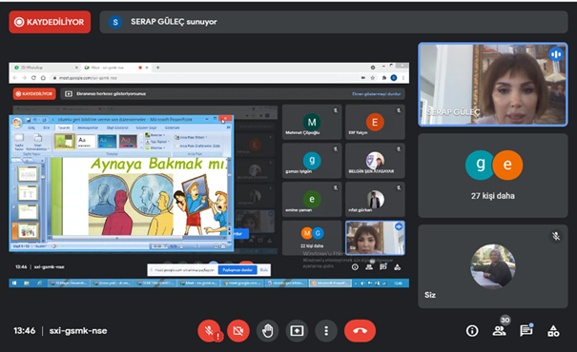Turn the camera on

pos(238,331)
